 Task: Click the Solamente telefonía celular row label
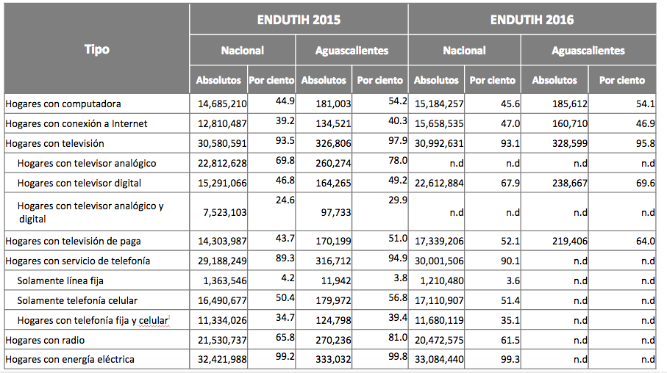click(77, 300)
